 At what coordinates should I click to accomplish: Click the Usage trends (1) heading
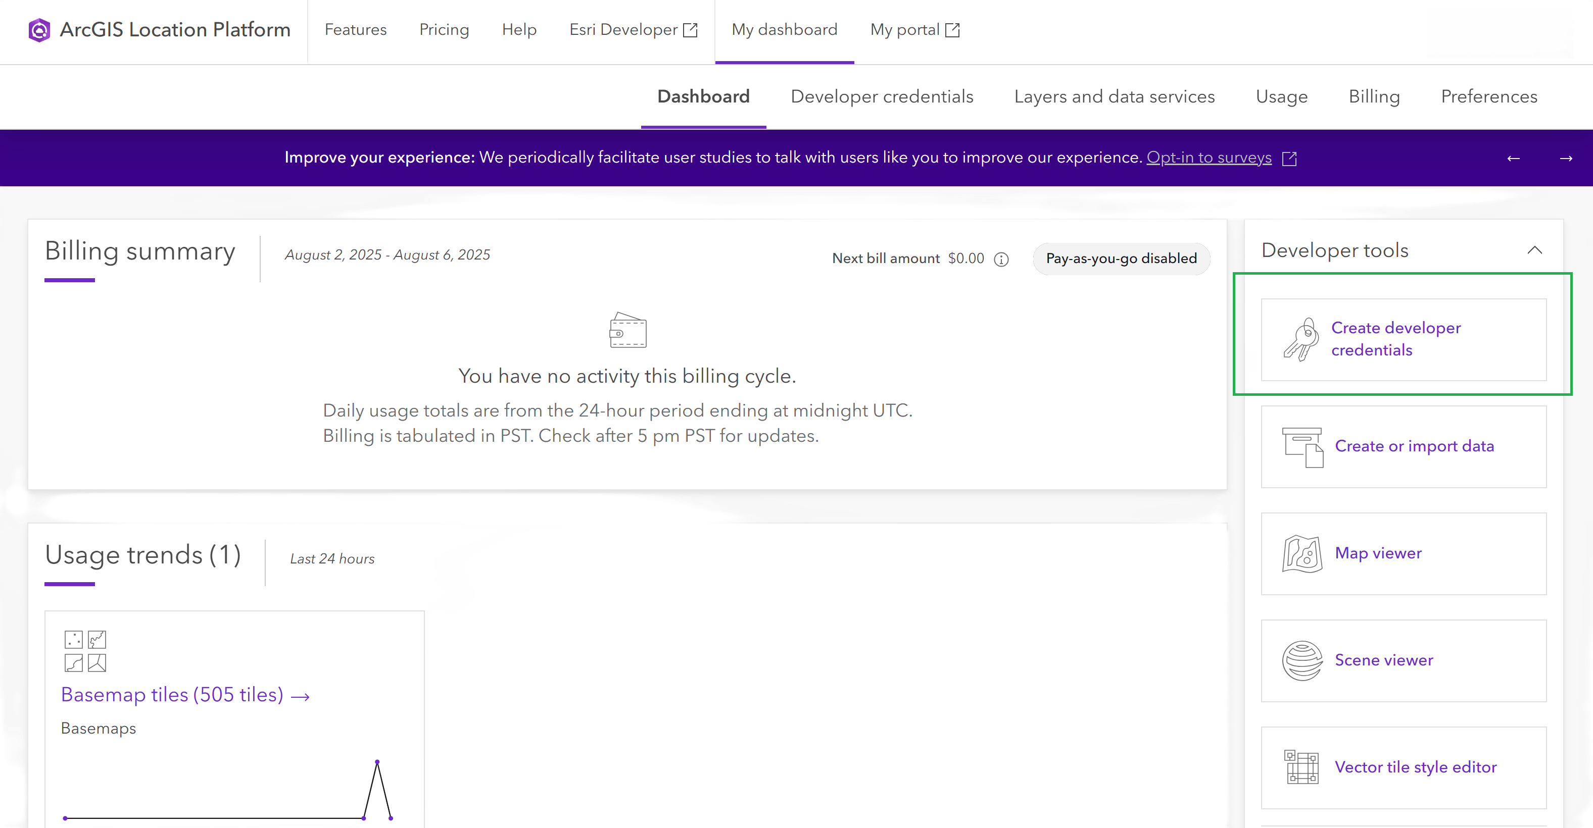143,555
